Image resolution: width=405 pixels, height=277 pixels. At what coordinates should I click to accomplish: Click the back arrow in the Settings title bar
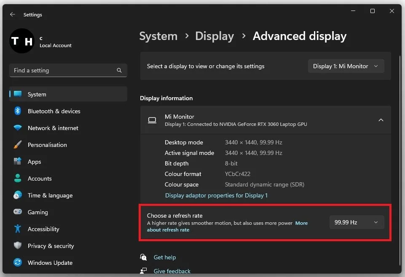(12, 14)
